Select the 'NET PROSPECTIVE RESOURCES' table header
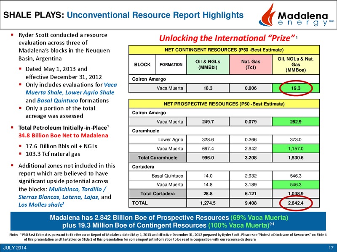The height and width of the screenshot is (252, 337). click(224, 104)
